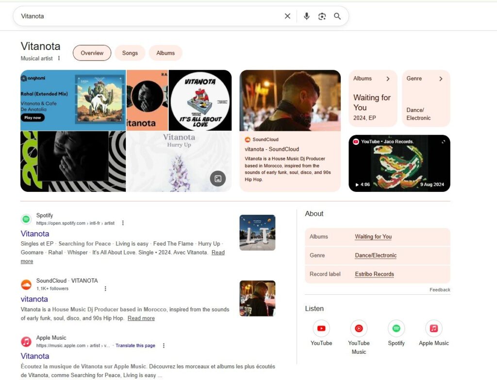Screen dimensions: 497x380
Task: Open It's All About Love cover image
Action: pyautogui.click(x=200, y=100)
